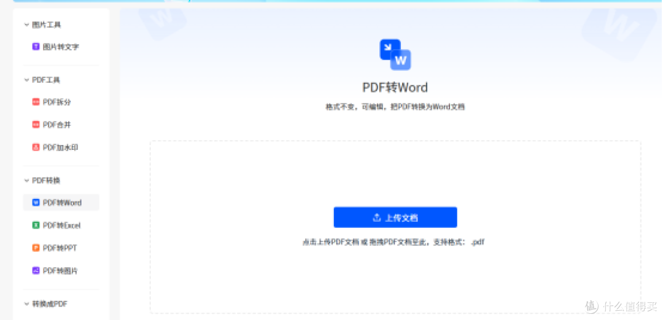This screenshot has height=320, width=663.
Task: Collapse the PDF工具 section chevron
Action: click(26, 80)
